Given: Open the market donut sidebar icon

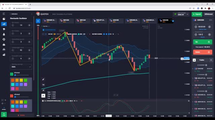Looking at the screenshot, I should pyautogui.click(x=4, y=39).
